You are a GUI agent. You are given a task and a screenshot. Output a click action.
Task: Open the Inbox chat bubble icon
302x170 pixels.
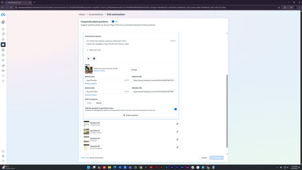coord(3,45)
